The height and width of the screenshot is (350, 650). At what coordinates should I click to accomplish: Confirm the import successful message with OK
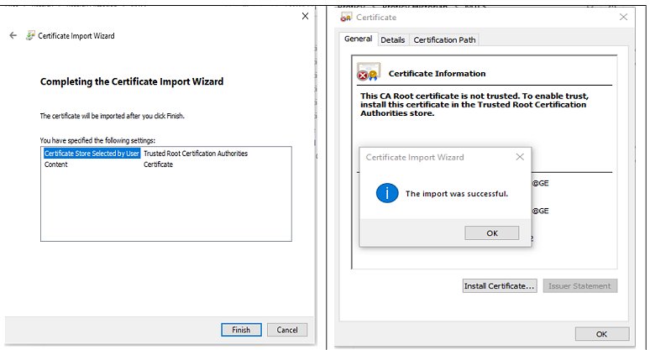click(491, 232)
